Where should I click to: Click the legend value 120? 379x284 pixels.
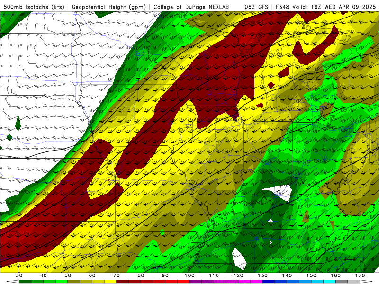(238, 275)
